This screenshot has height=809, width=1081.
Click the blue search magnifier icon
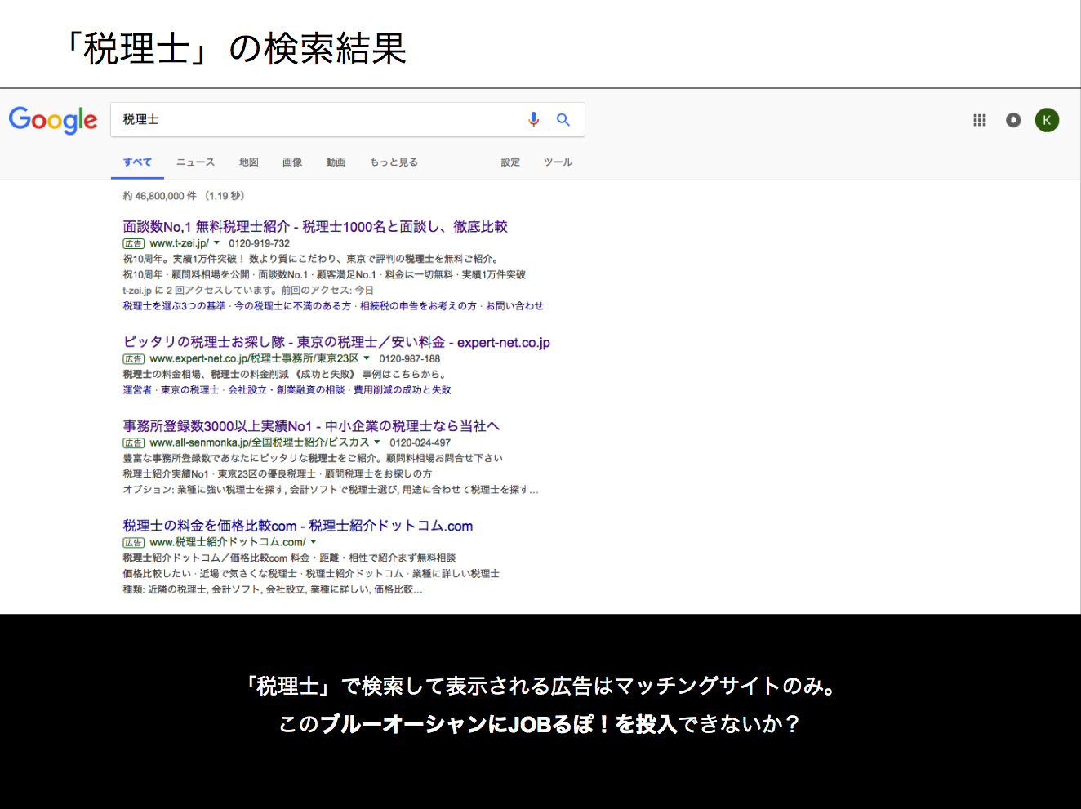click(563, 119)
